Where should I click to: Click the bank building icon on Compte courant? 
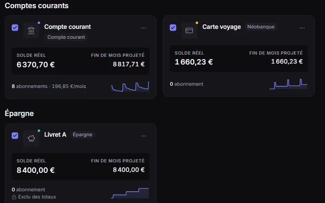click(31, 31)
